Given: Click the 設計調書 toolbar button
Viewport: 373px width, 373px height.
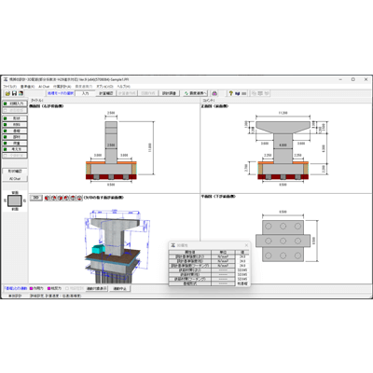Looking at the screenshot, I should [169, 93].
